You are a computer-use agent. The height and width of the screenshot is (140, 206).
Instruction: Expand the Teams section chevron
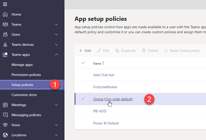point(56,24)
